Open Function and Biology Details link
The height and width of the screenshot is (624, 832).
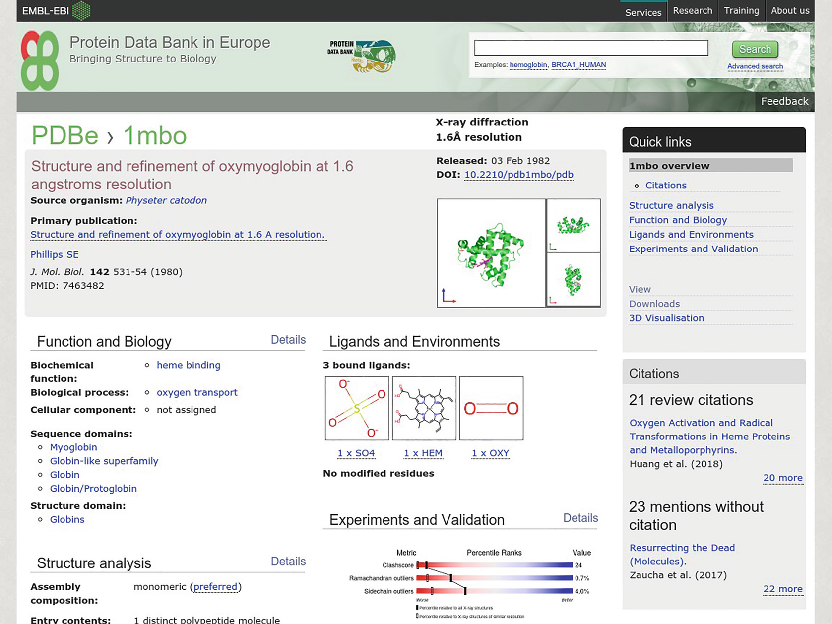click(x=288, y=340)
